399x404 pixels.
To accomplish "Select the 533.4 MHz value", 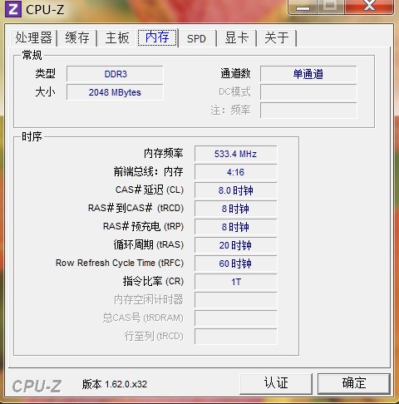I will [x=235, y=154].
